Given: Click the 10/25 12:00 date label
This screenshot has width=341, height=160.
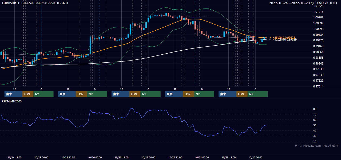Looking at the screenshot, I should (x=68, y=158).
